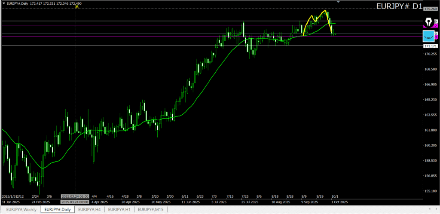The image size is (440, 214).
Task: Open the EURJPY#,M15 chart tab
Action: (151, 209)
